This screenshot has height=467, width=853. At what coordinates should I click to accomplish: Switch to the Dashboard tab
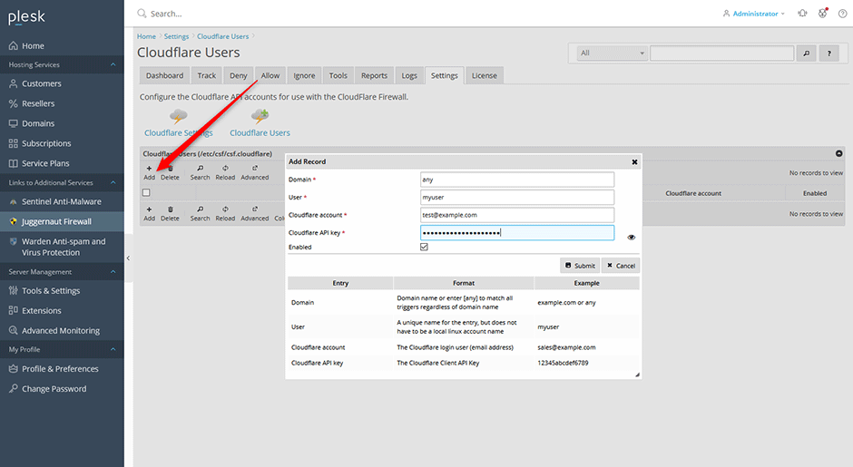click(165, 75)
